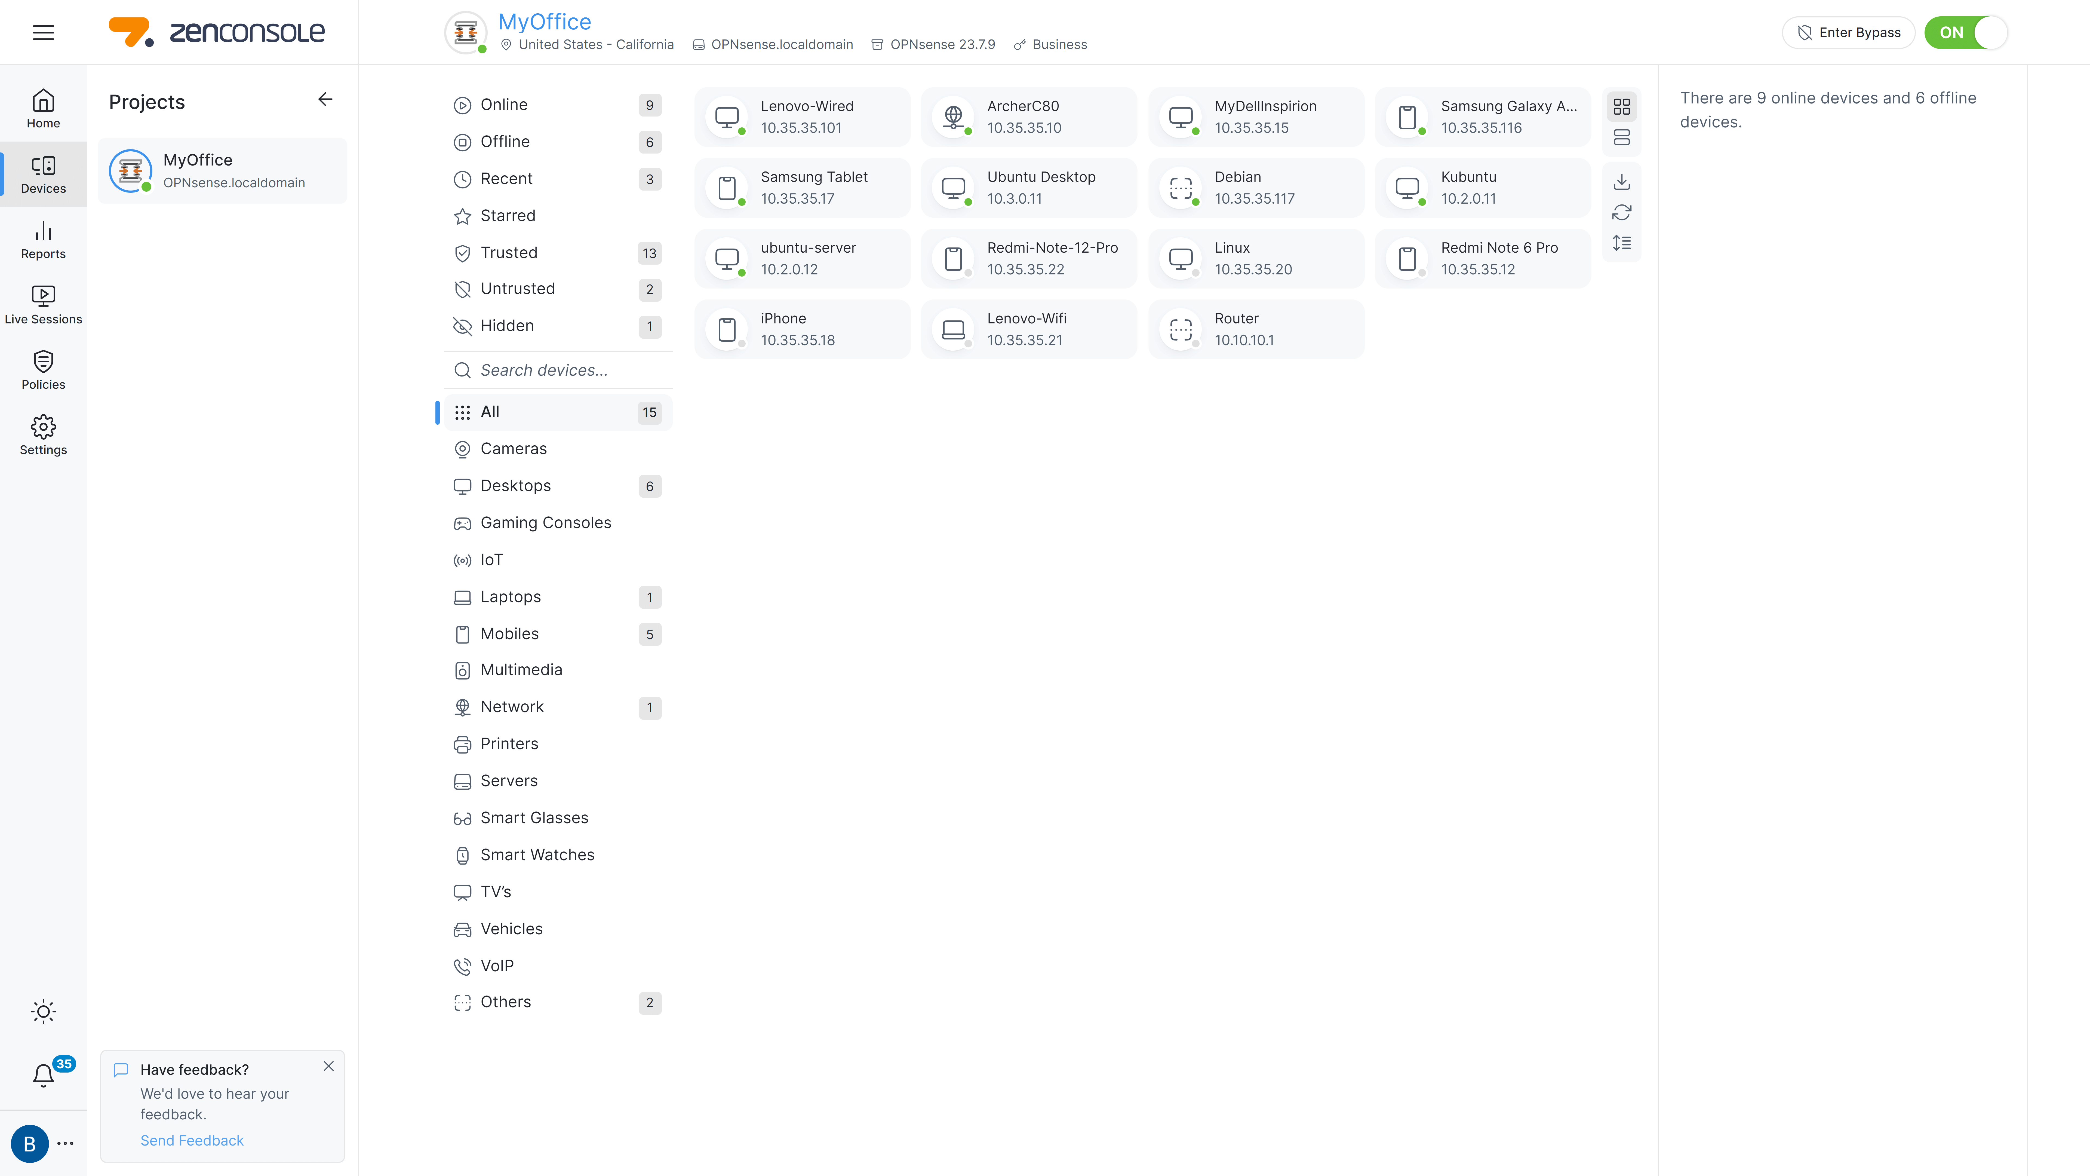Open Settings section
The height and width of the screenshot is (1176, 2090).
coord(43,436)
